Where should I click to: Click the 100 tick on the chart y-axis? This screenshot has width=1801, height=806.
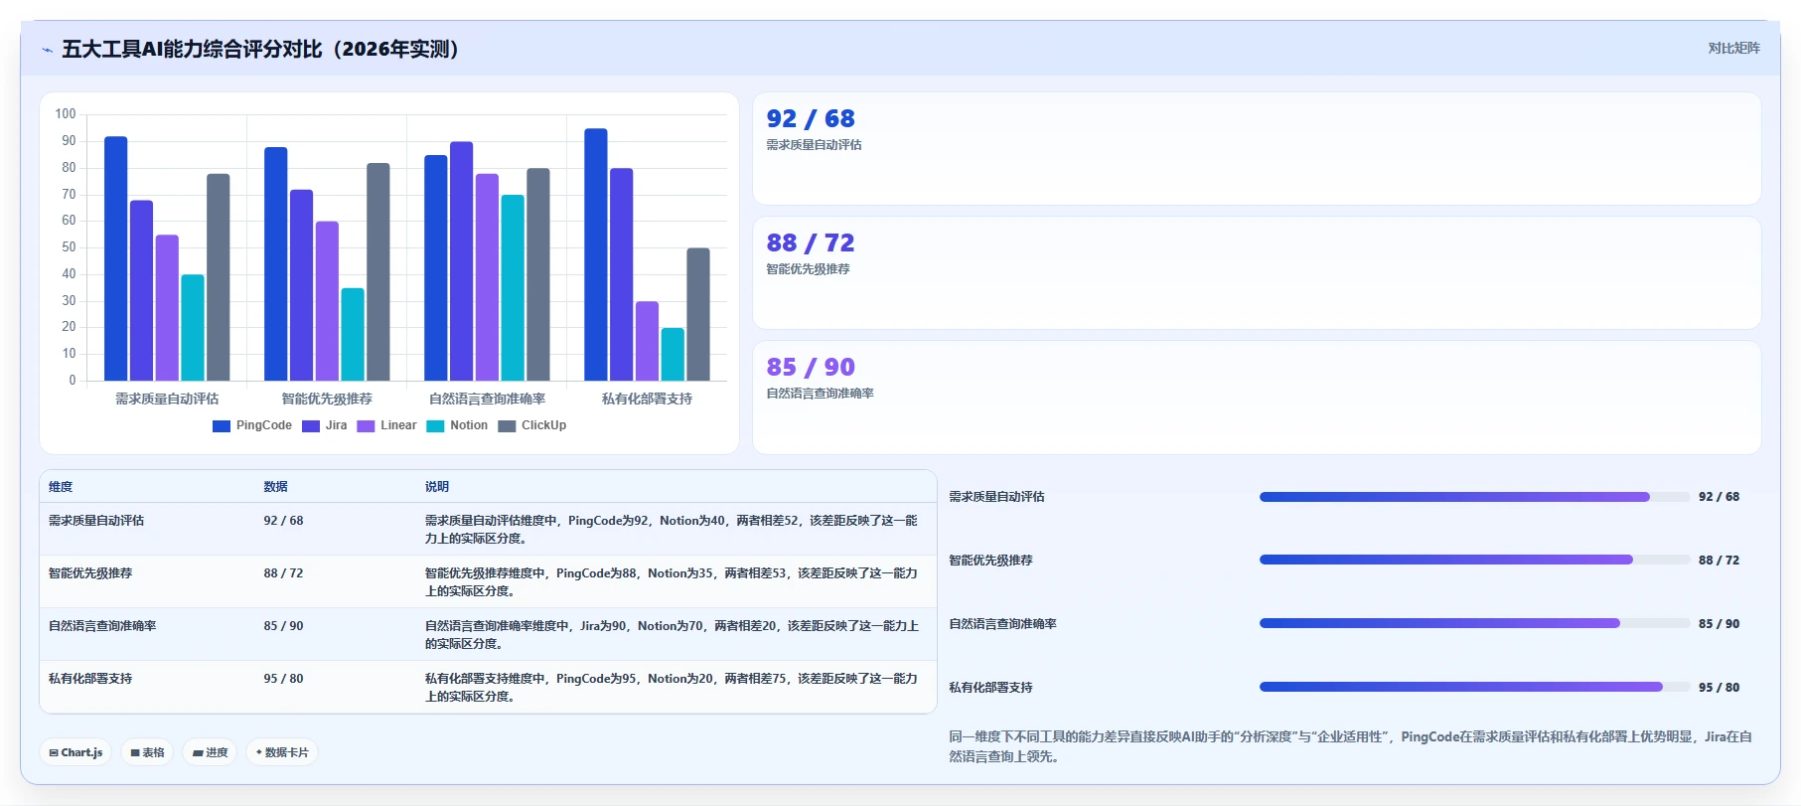pyautogui.click(x=66, y=114)
